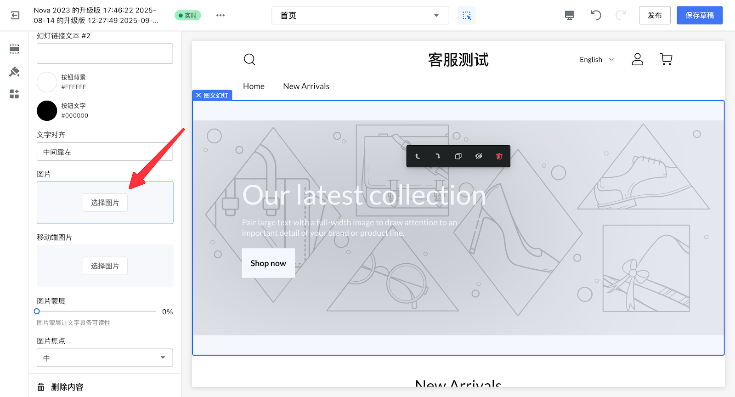The width and height of the screenshot is (735, 397).
Task: Open the theme style brush icon
Action: [14, 72]
